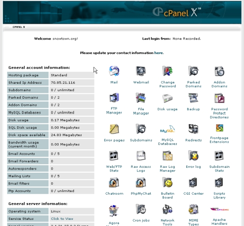This screenshot has width=244, height=226.
Task: Open the CGI Center icon
Action: pos(193,182)
